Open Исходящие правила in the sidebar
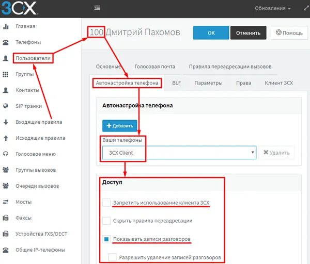310x264 pixels. coord(40,138)
